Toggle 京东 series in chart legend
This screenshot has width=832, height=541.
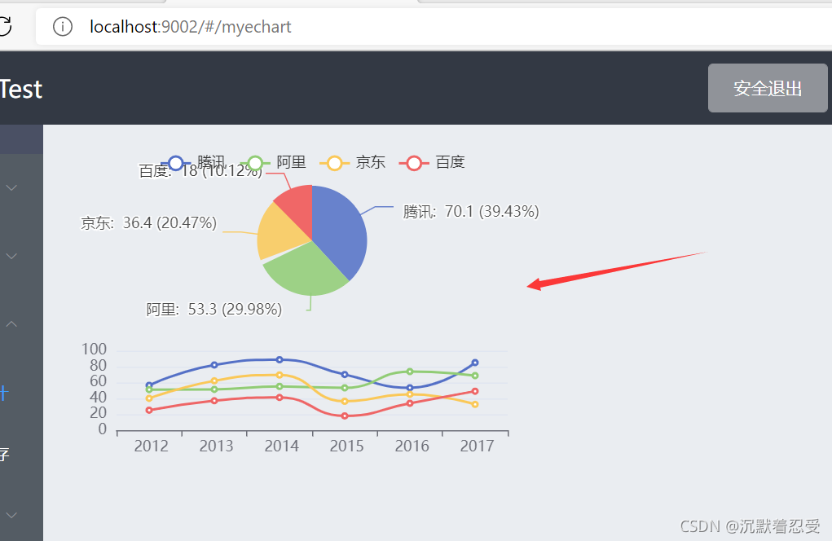click(353, 162)
